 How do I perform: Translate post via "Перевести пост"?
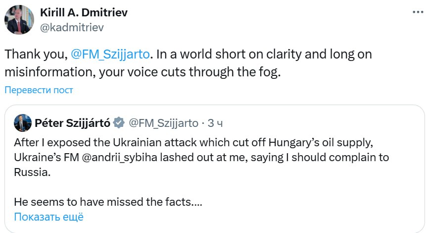click(x=39, y=90)
